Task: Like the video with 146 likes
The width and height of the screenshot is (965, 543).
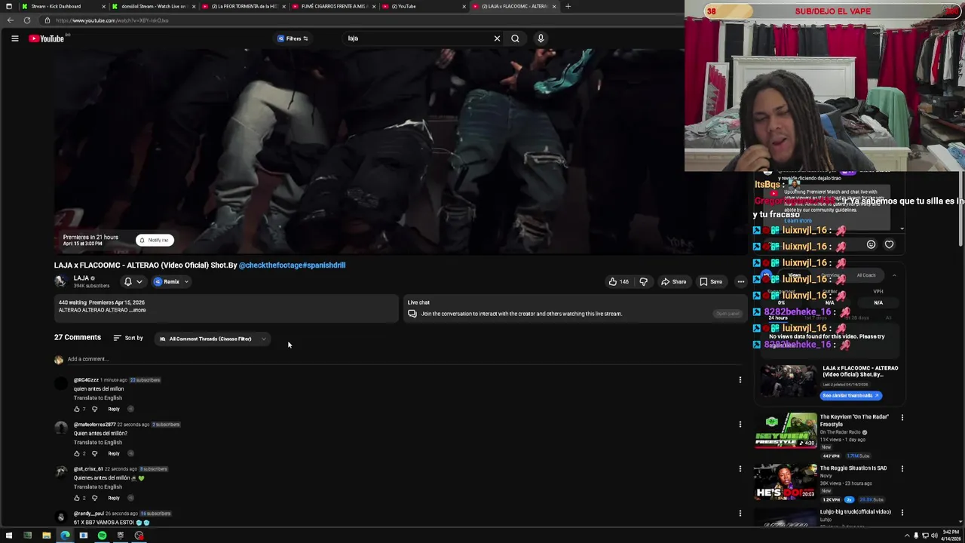Action: point(619,281)
